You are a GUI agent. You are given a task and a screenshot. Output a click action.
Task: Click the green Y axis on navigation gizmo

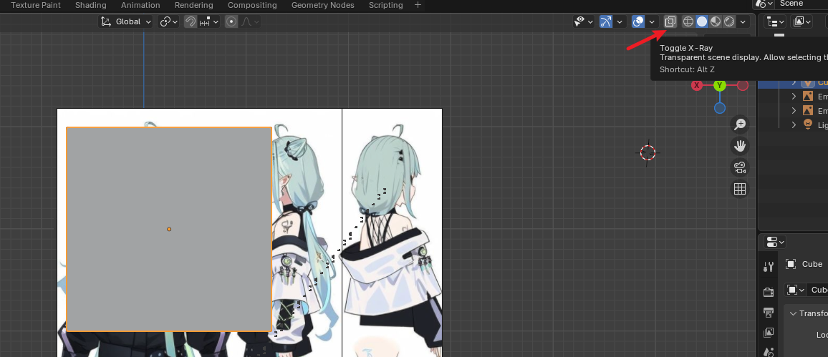tap(720, 85)
